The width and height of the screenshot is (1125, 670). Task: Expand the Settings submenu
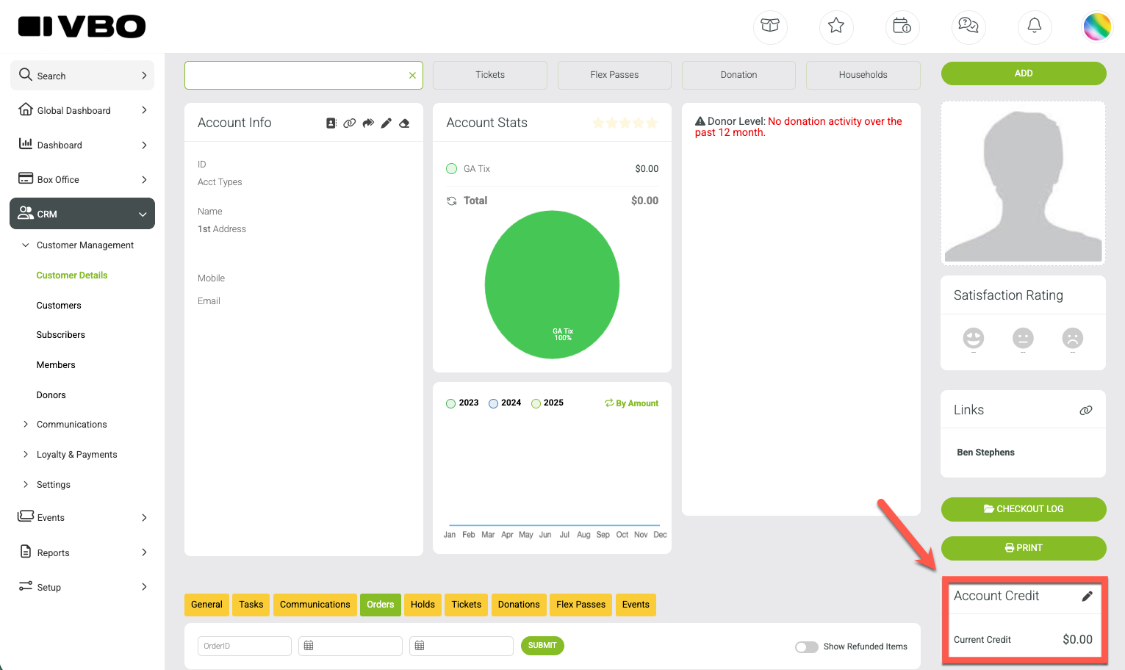point(26,485)
